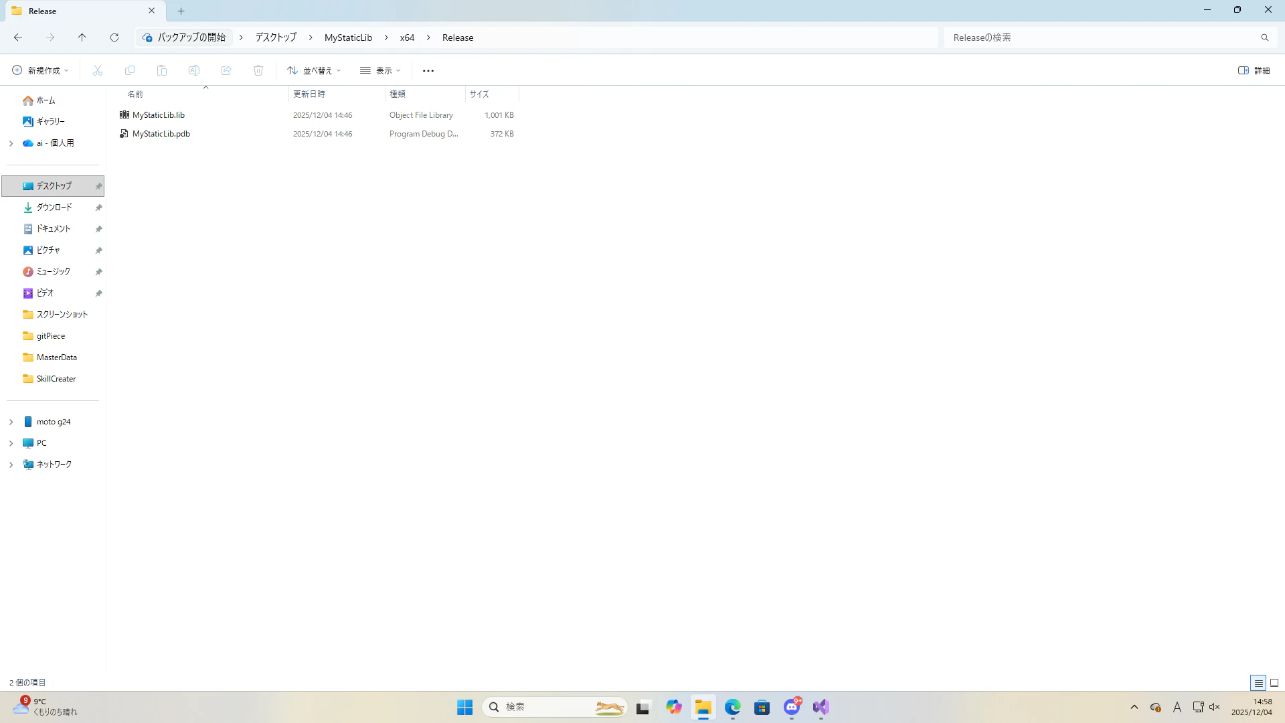Click MyStaticLib in the breadcrumb path
Screen dimensions: 1285x723
(348, 37)
